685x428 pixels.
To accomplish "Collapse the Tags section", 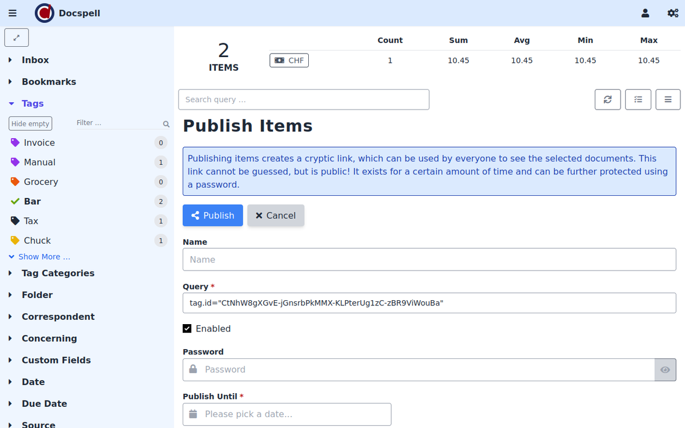I will [x=32, y=103].
